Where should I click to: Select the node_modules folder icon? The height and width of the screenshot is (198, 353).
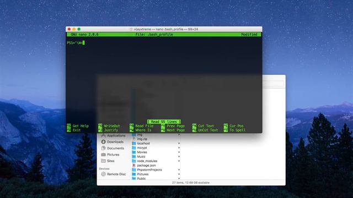point(133,161)
